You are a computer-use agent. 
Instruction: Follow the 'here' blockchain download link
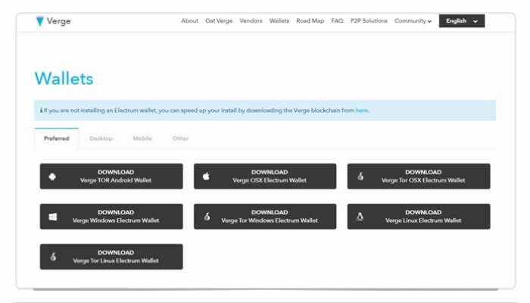[361, 111]
